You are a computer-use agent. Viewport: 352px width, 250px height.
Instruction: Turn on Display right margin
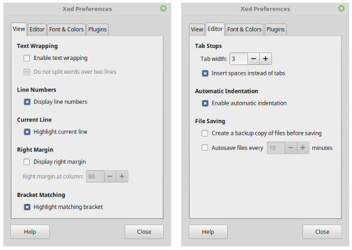tap(27, 162)
